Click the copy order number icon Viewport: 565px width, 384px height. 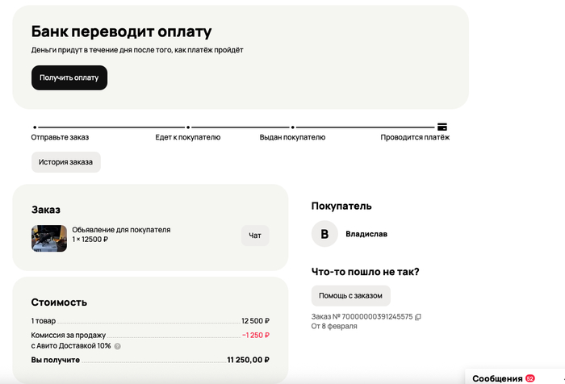click(418, 316)
